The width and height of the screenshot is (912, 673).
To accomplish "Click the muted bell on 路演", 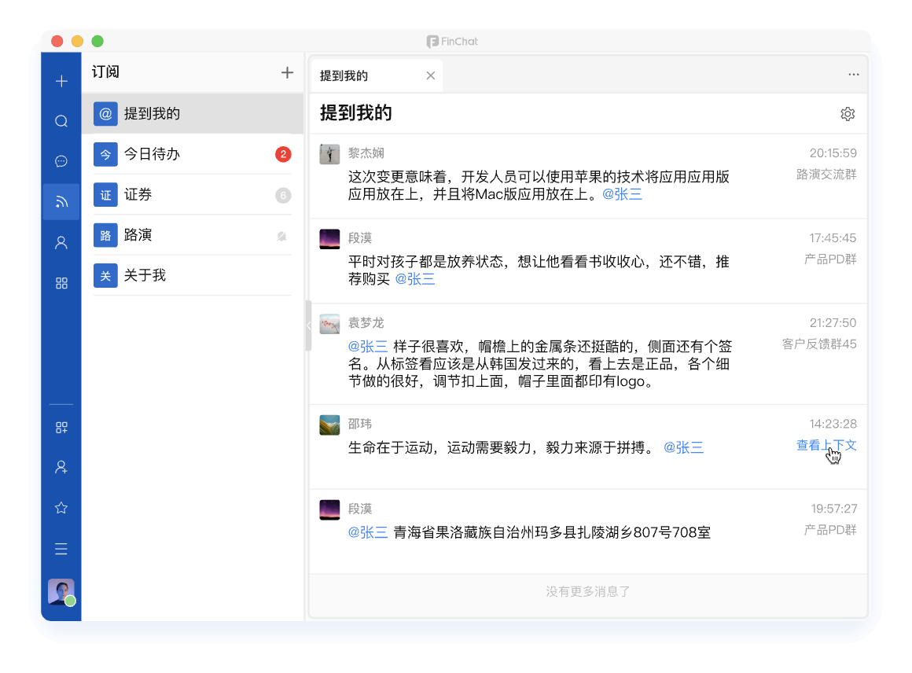I will 281,235.
